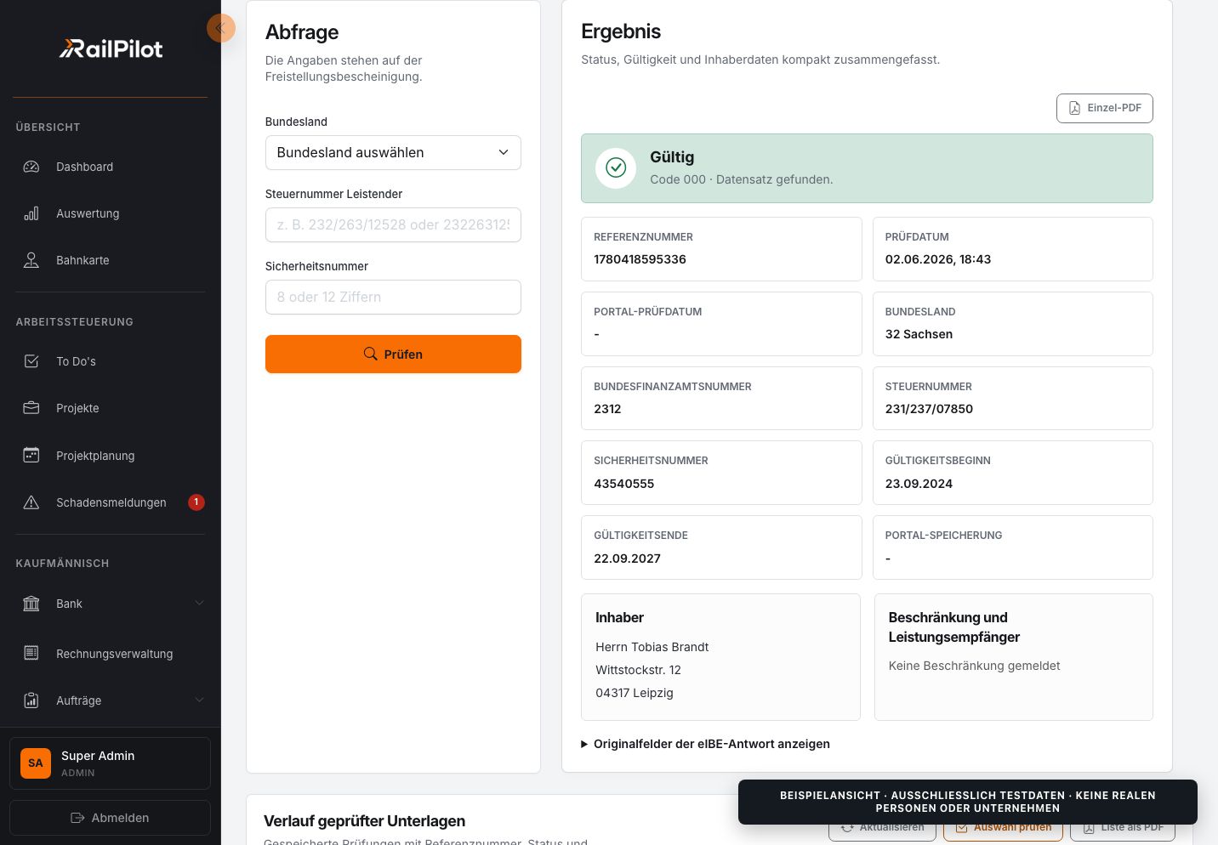Click the Aktualisieren button
This screenshot has height=845, width=1218.
point(883,827)
